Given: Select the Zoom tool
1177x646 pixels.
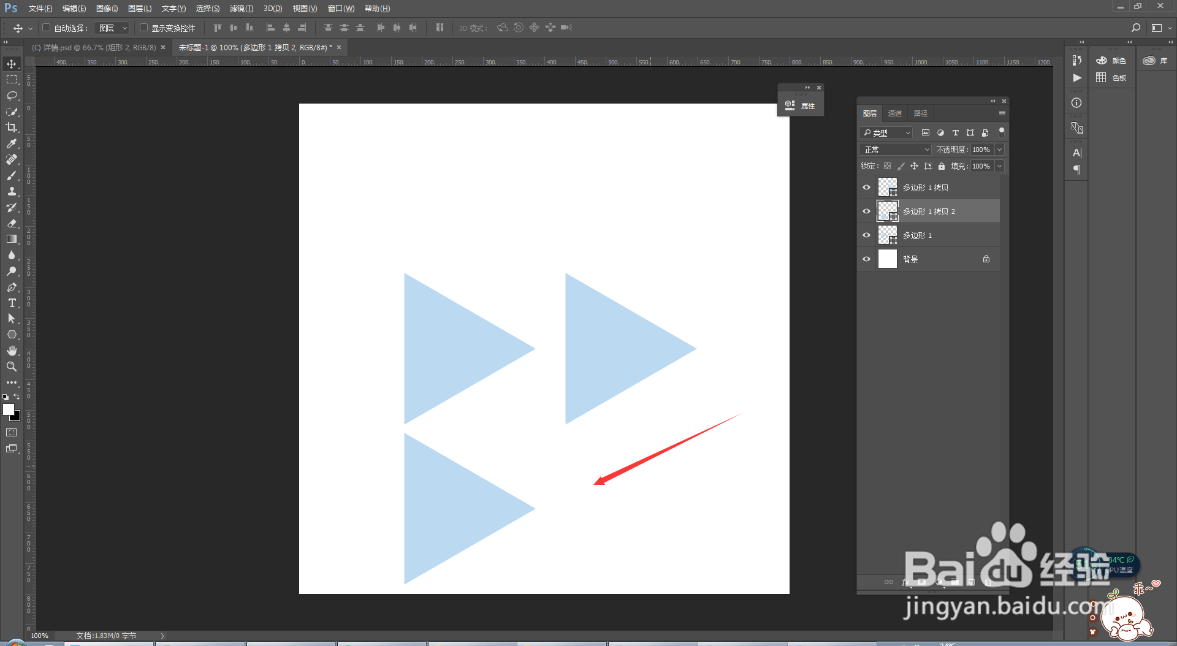Looking at the screenshot, I should pos(12,367).
